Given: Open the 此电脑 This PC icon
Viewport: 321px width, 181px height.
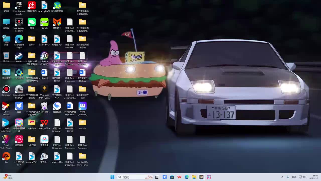Looking at the screenshot, I should tap(6, 24).
